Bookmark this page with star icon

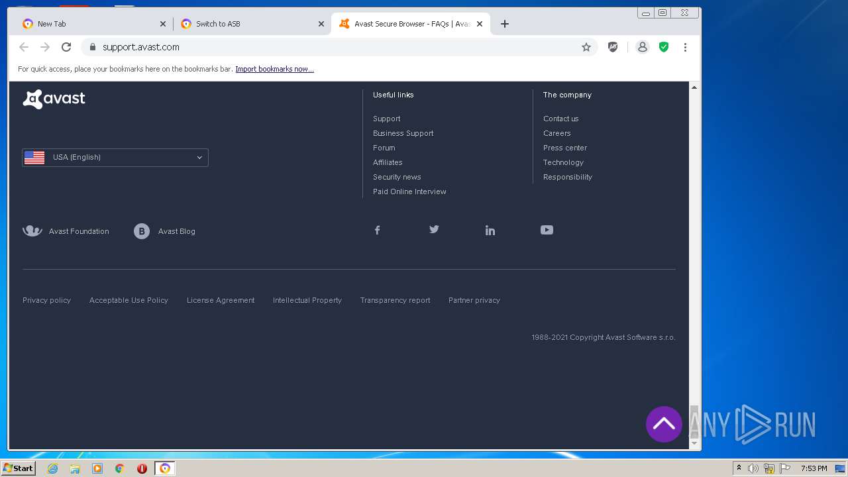(586, 47)
